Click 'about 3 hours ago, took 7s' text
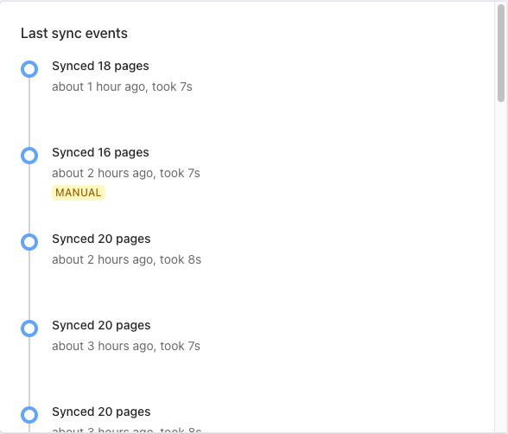The image size is (508, 434). [x=126, y=346]
